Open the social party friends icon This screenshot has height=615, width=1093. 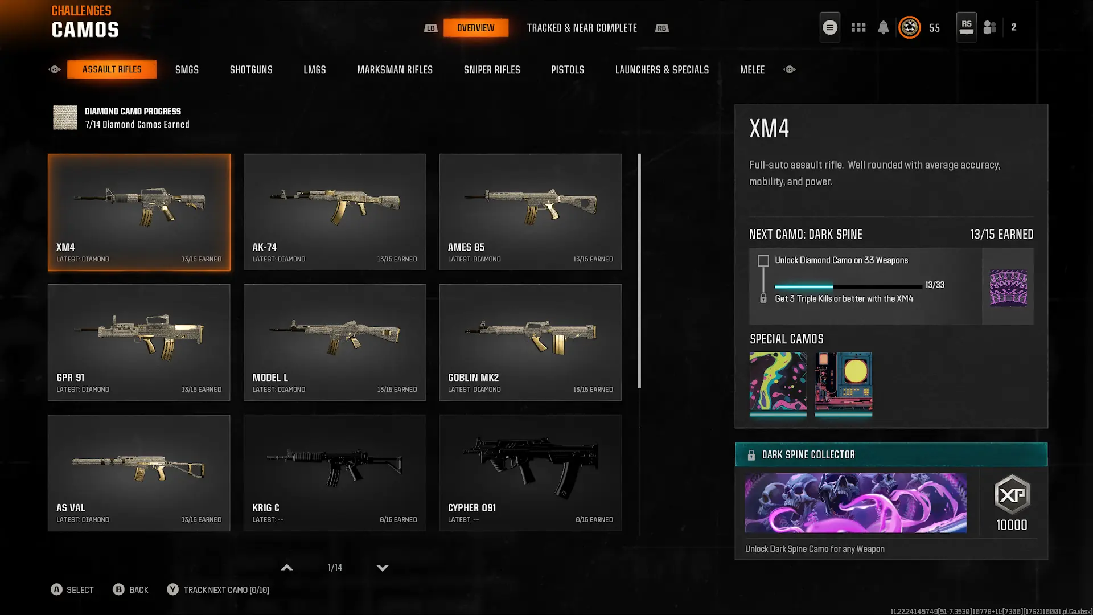point(990,27)
